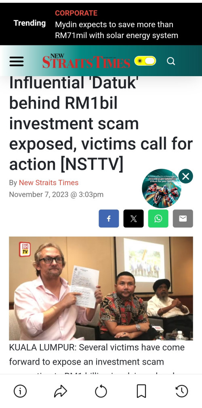Open the hamburger navigation menu
The width and height of the screenshot is (202, 408).
pyautogui.click(x=16, y=62)
